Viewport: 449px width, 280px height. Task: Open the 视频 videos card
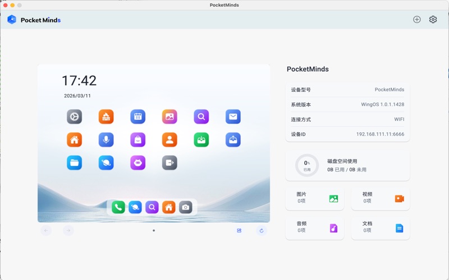[381, 198]
